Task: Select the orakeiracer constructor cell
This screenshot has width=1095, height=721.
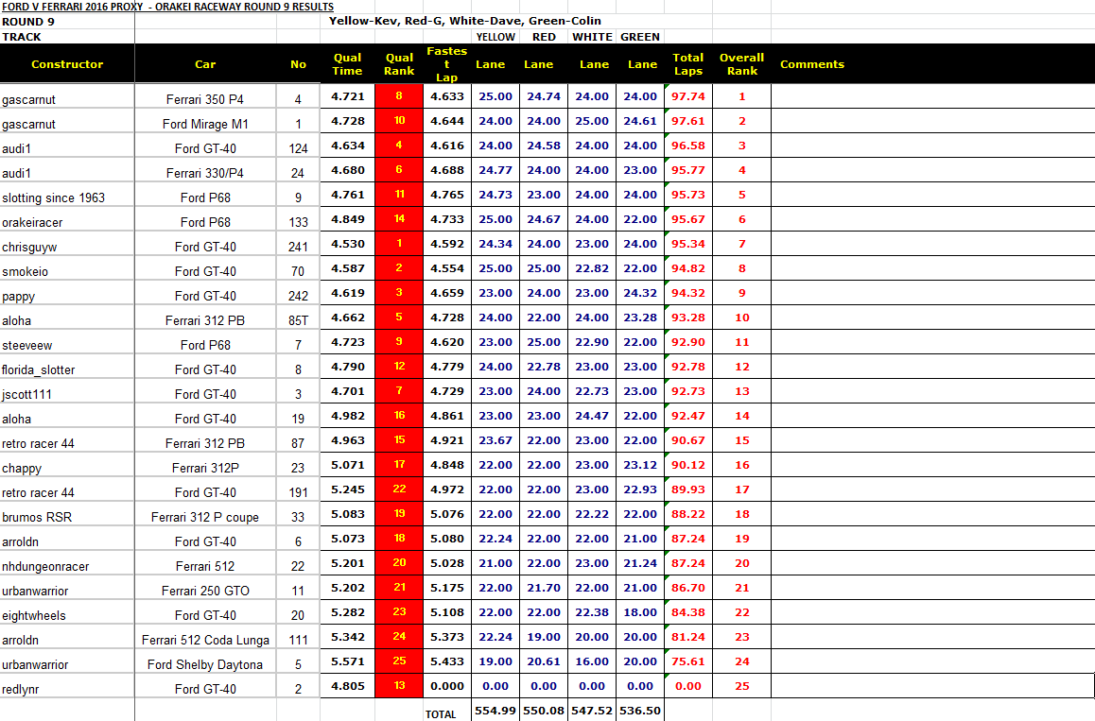Action: [x=67, y=222]
